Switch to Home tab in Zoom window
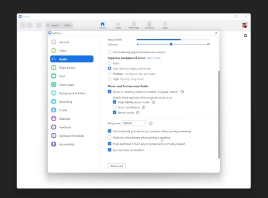 coord(103,25)
